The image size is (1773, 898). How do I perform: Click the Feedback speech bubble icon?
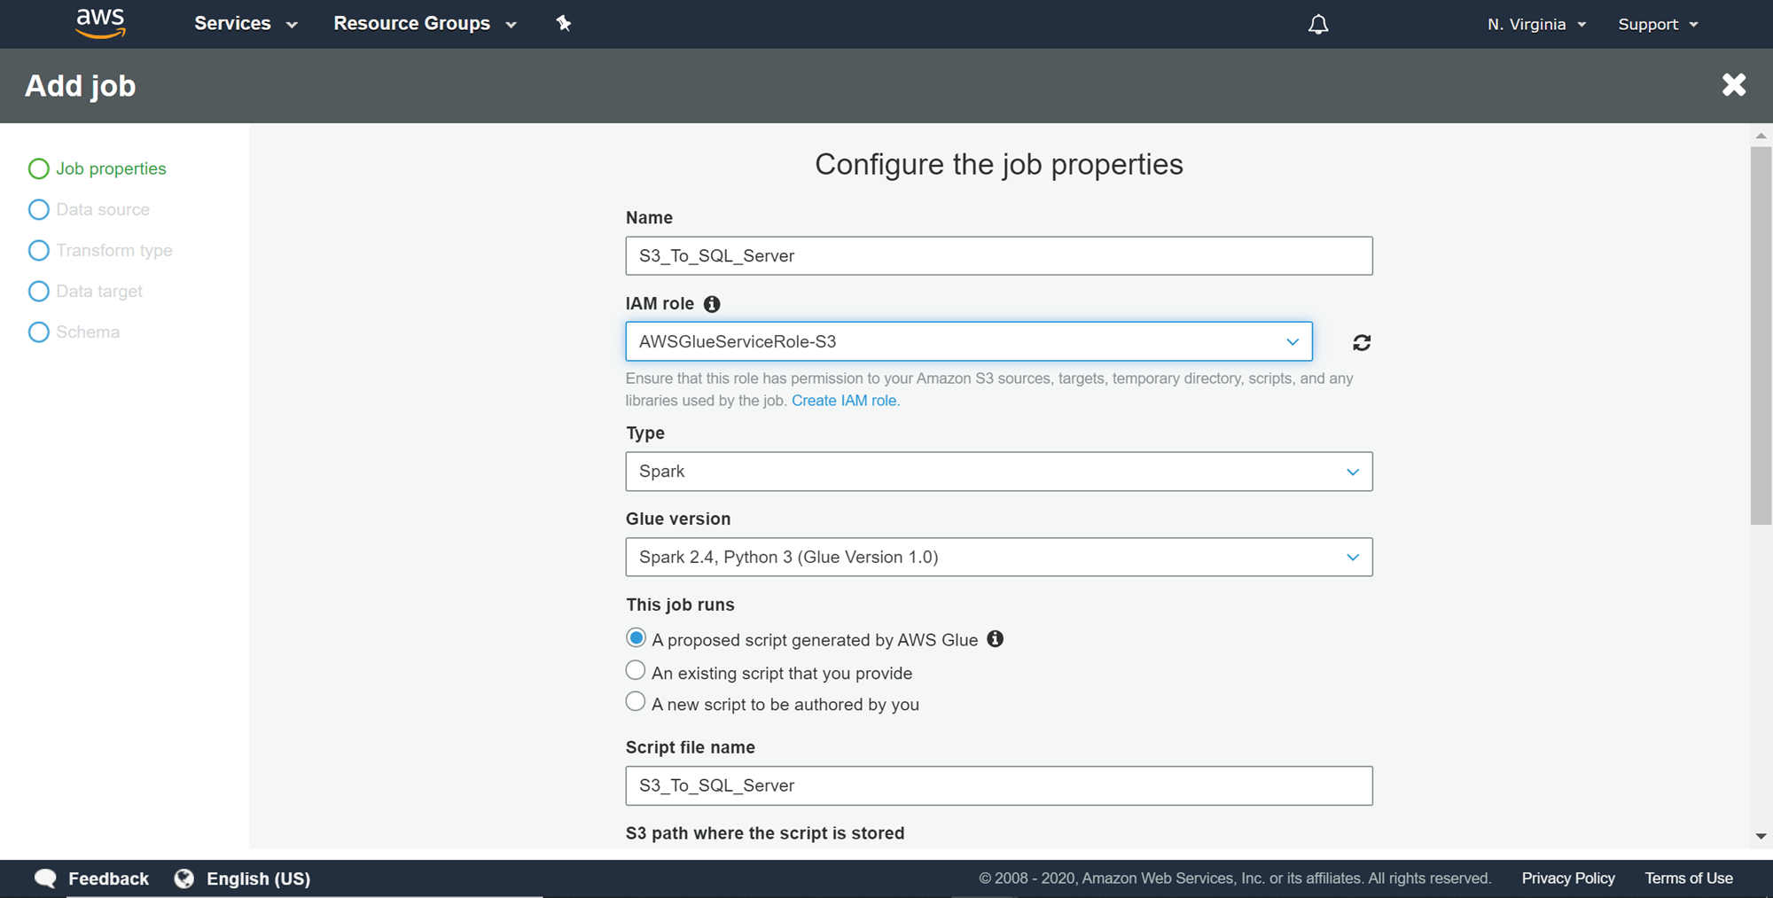point(45,878)
